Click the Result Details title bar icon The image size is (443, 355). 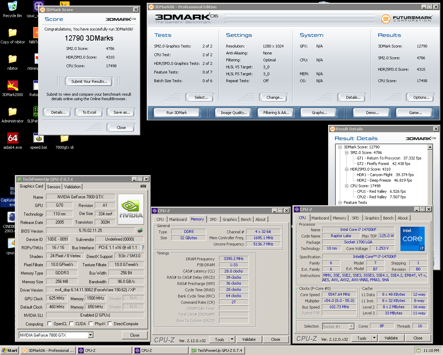pos(333,129)
